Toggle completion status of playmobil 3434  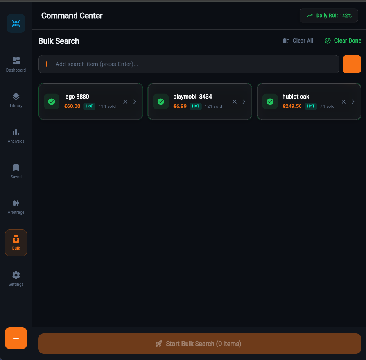click(x=161, y=101)
